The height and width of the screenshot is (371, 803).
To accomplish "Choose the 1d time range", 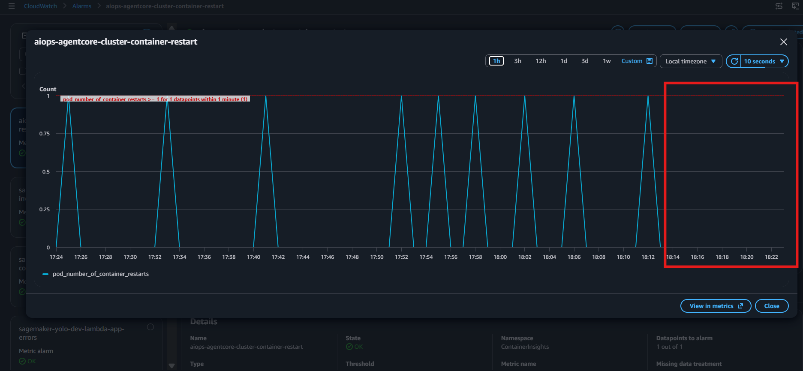I will pyautogui.click(x=564, y=61).
